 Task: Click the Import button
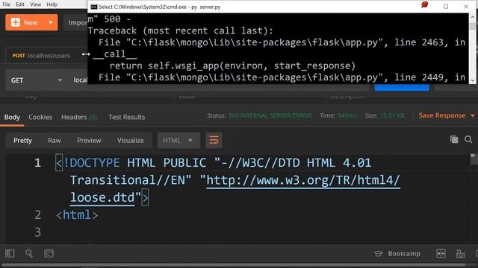(75, 22)
